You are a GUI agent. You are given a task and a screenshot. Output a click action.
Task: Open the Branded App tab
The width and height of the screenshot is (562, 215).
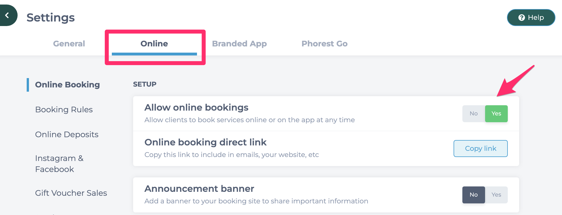[x=239, y=44]
